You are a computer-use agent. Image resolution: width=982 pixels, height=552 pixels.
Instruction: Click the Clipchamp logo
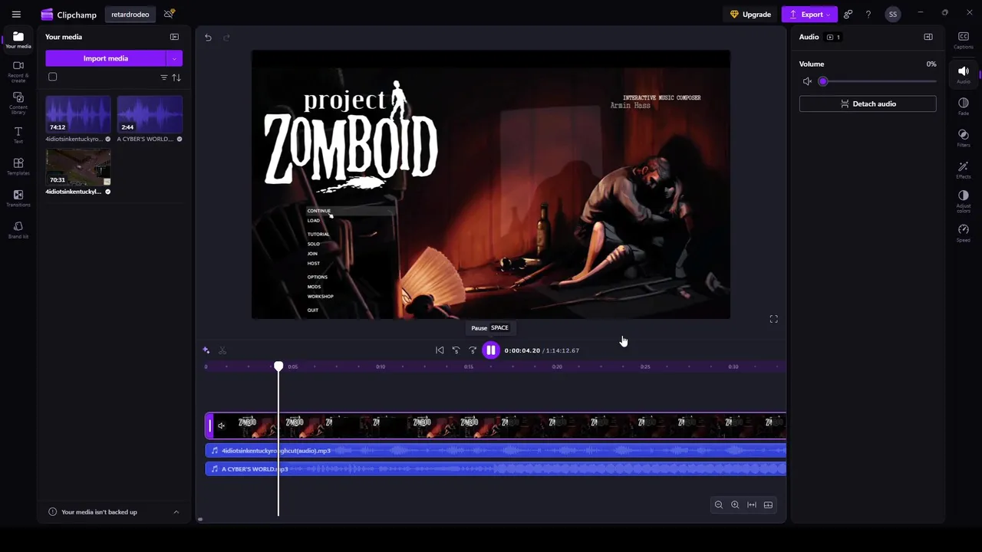click(x=69, y=15)
